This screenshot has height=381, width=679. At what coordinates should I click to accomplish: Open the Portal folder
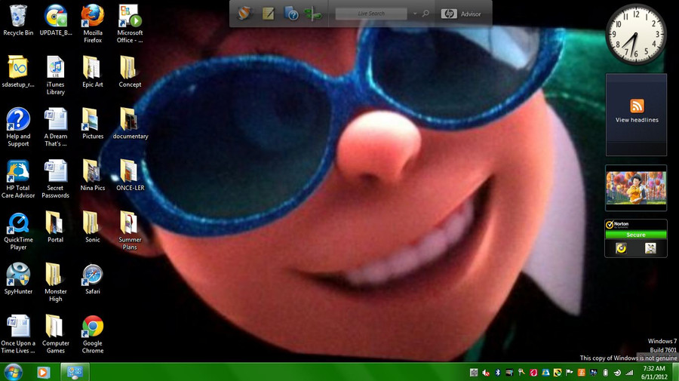55,227
